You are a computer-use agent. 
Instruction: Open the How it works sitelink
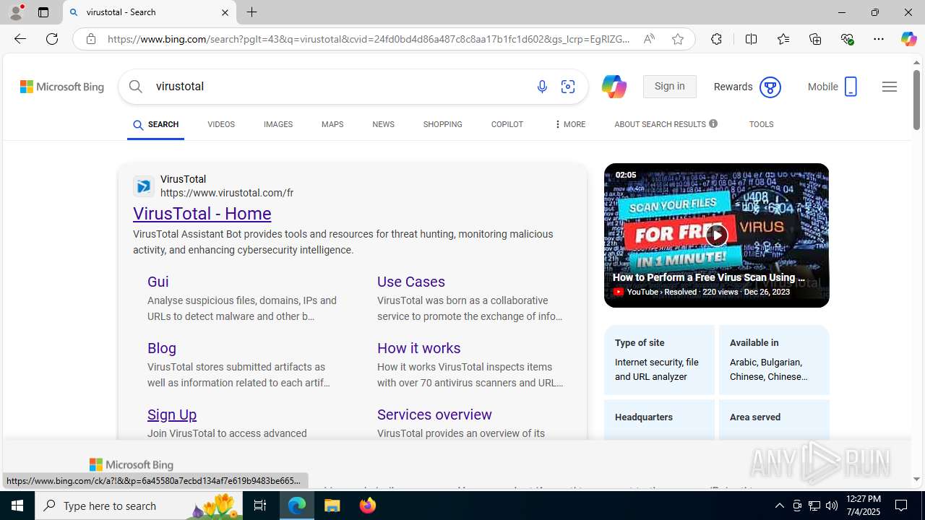pyautogui.click(x=419, y=348)
